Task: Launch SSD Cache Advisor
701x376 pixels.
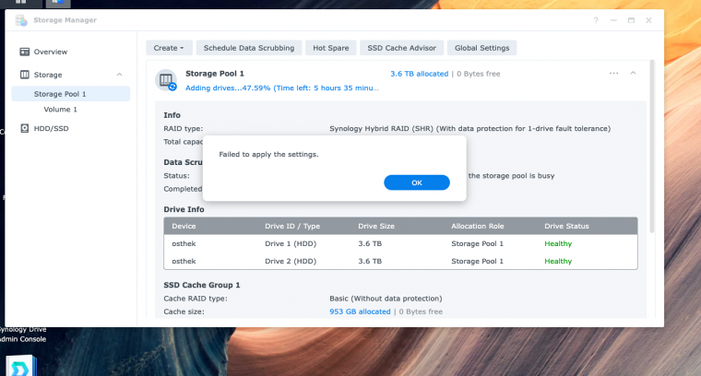Action: click(x=401, y=48)
